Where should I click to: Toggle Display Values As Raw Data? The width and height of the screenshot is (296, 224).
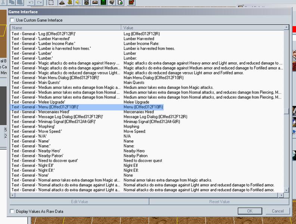pos(12,211)
